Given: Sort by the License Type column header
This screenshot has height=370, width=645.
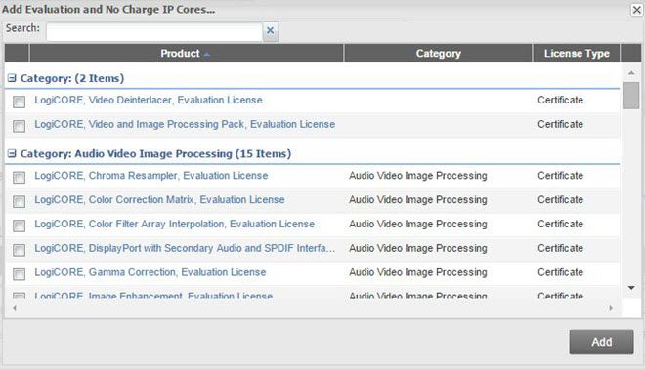Looking at the screenshot, I should pyautogui.click(x=577, y=54).
